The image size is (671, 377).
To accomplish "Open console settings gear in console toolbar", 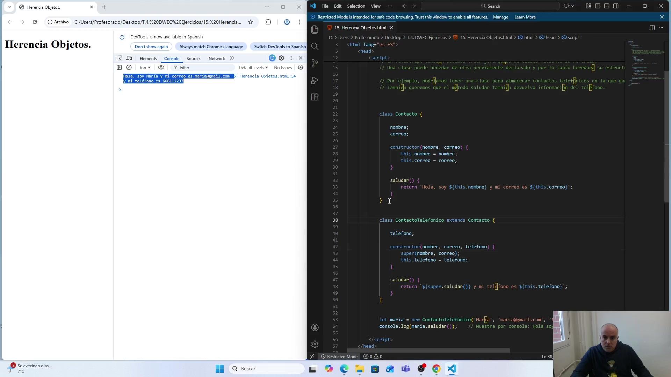I will click(301, 67).
